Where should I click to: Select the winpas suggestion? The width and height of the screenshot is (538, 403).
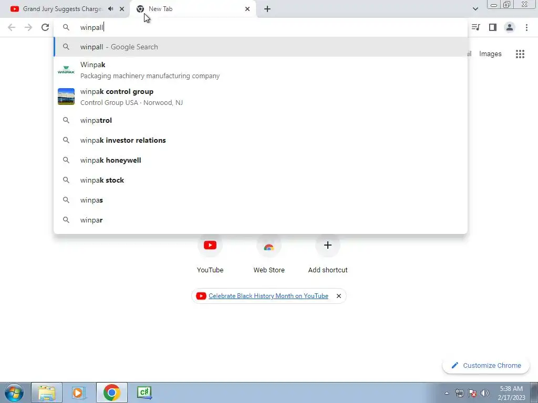pos(261,200)
